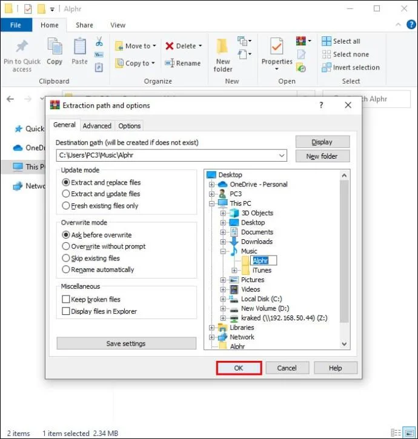Image resolution: width=418 pixels, height=439 pixels.
Task: Click the details view button in status bar
Action: pos(396,432)
